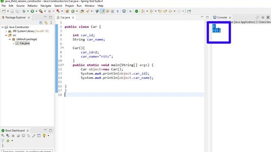The image size is (271, 152).
Task: Click the Previous Annotation icon
Action: [x=152, y=11]
